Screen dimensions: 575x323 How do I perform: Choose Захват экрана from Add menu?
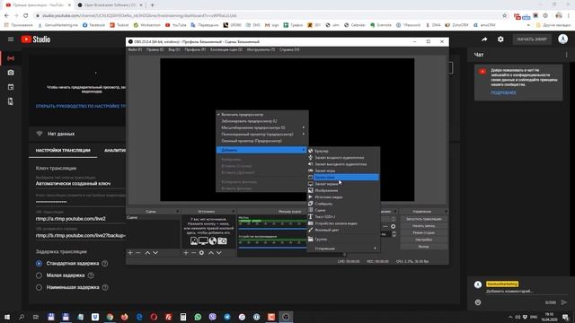point(343,184)
